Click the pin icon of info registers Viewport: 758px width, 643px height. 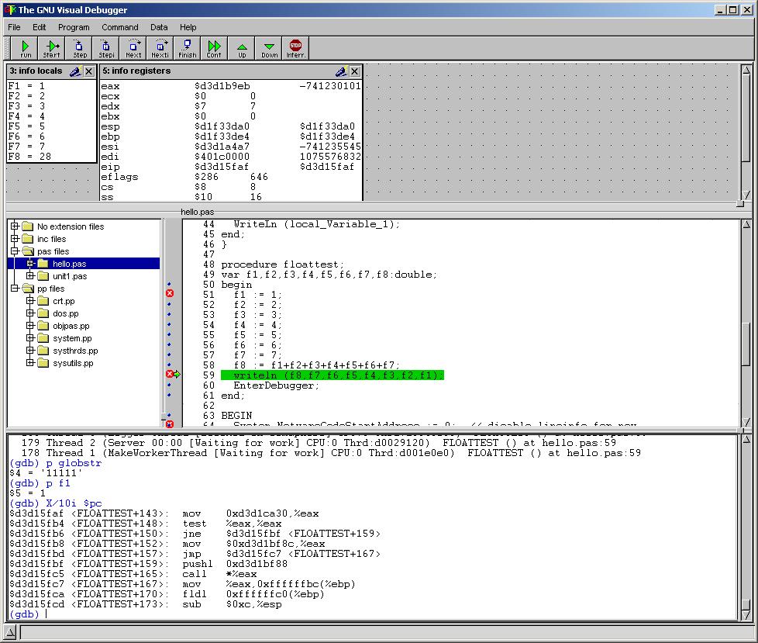[341, 71]
